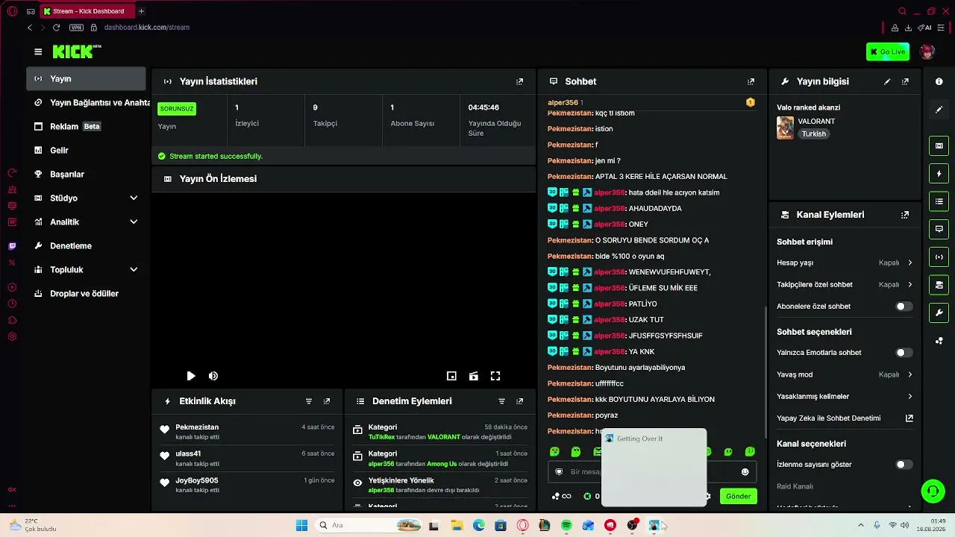This screenshot has height=537, width=955.
Task: Open File Explorer from the taskbar
Action: pyautogui.click(x=457, y=526)
